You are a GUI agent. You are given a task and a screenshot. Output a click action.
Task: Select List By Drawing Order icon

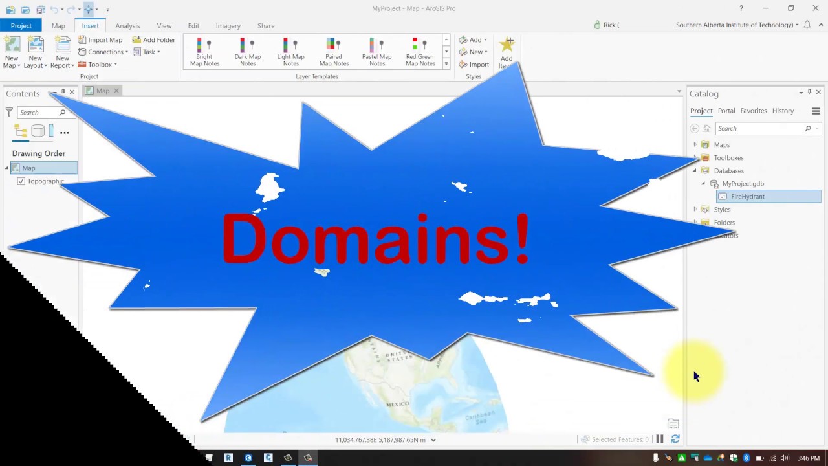tap(21, 132)
